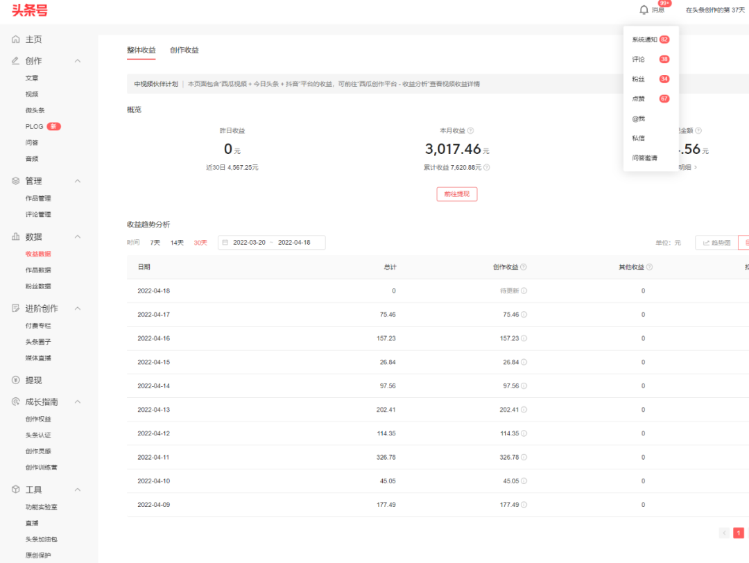Open 系统通知 in the message dropdown
Viewport: 749px width, 563px height.
pyautogui.click(x=644, y=40)
